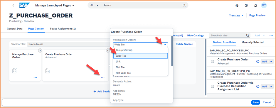Check the Purchase Requisition Assignment List checkbox
The height and width of the screenshot is (108, 276).
213,86
